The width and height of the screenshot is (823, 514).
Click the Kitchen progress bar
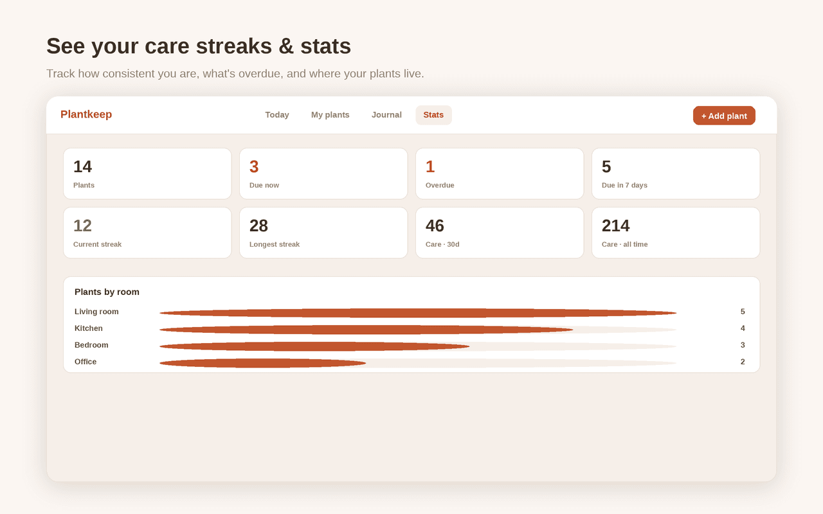(418, 330)
